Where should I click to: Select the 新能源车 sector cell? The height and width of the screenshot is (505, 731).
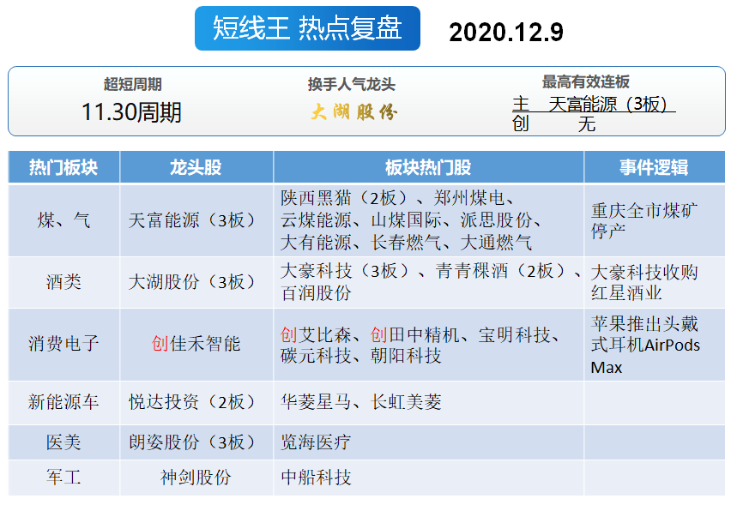click(x=63, y=402)
